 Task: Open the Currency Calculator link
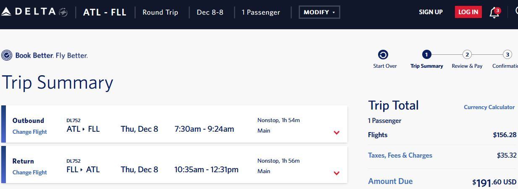coord(489,107)
